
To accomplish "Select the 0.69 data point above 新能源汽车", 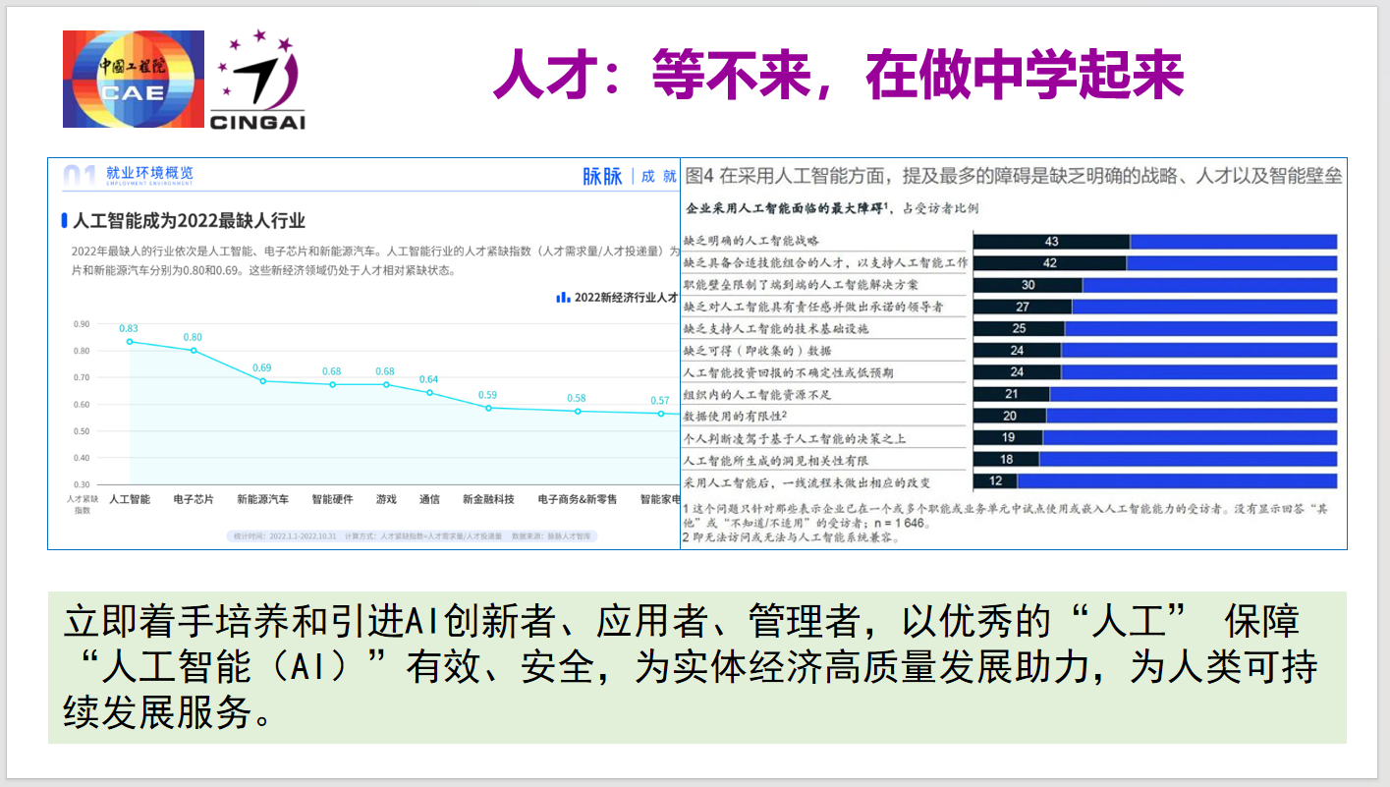I will 262,380.
